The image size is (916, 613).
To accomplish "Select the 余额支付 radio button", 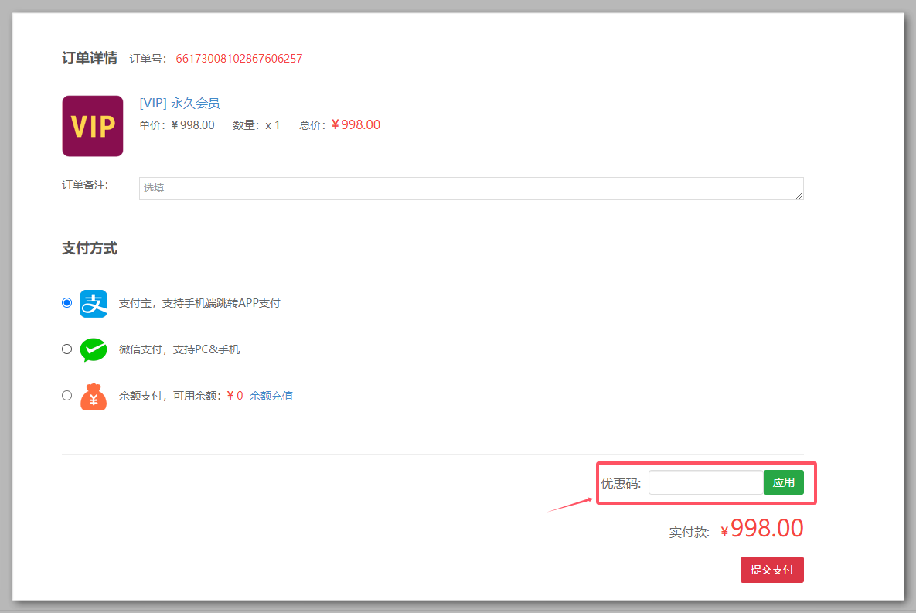I will coord(66,396).
